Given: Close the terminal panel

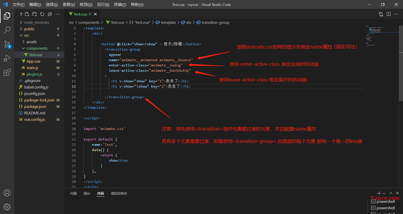Looking at the screenshot, I should 397,193.
